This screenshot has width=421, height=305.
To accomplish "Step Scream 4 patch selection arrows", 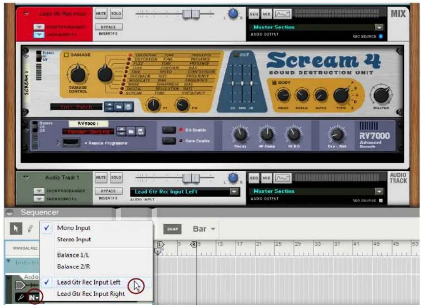I will point(109,107).
